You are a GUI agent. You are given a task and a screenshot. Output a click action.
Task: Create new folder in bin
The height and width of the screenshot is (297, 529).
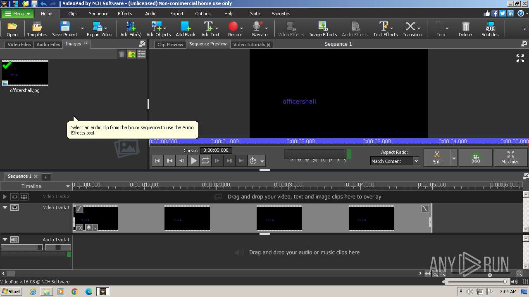pos(132,54)
